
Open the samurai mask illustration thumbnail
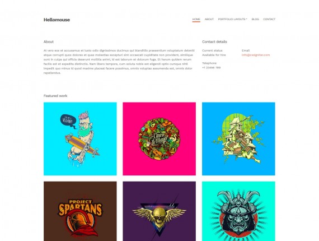pos(238,211)
